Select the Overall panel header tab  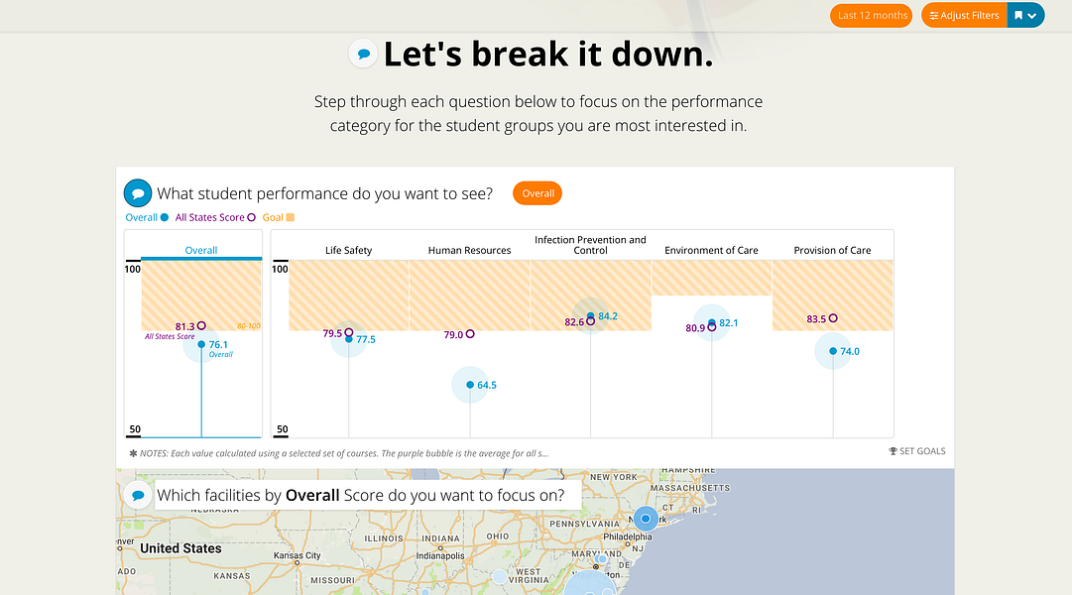201,250
